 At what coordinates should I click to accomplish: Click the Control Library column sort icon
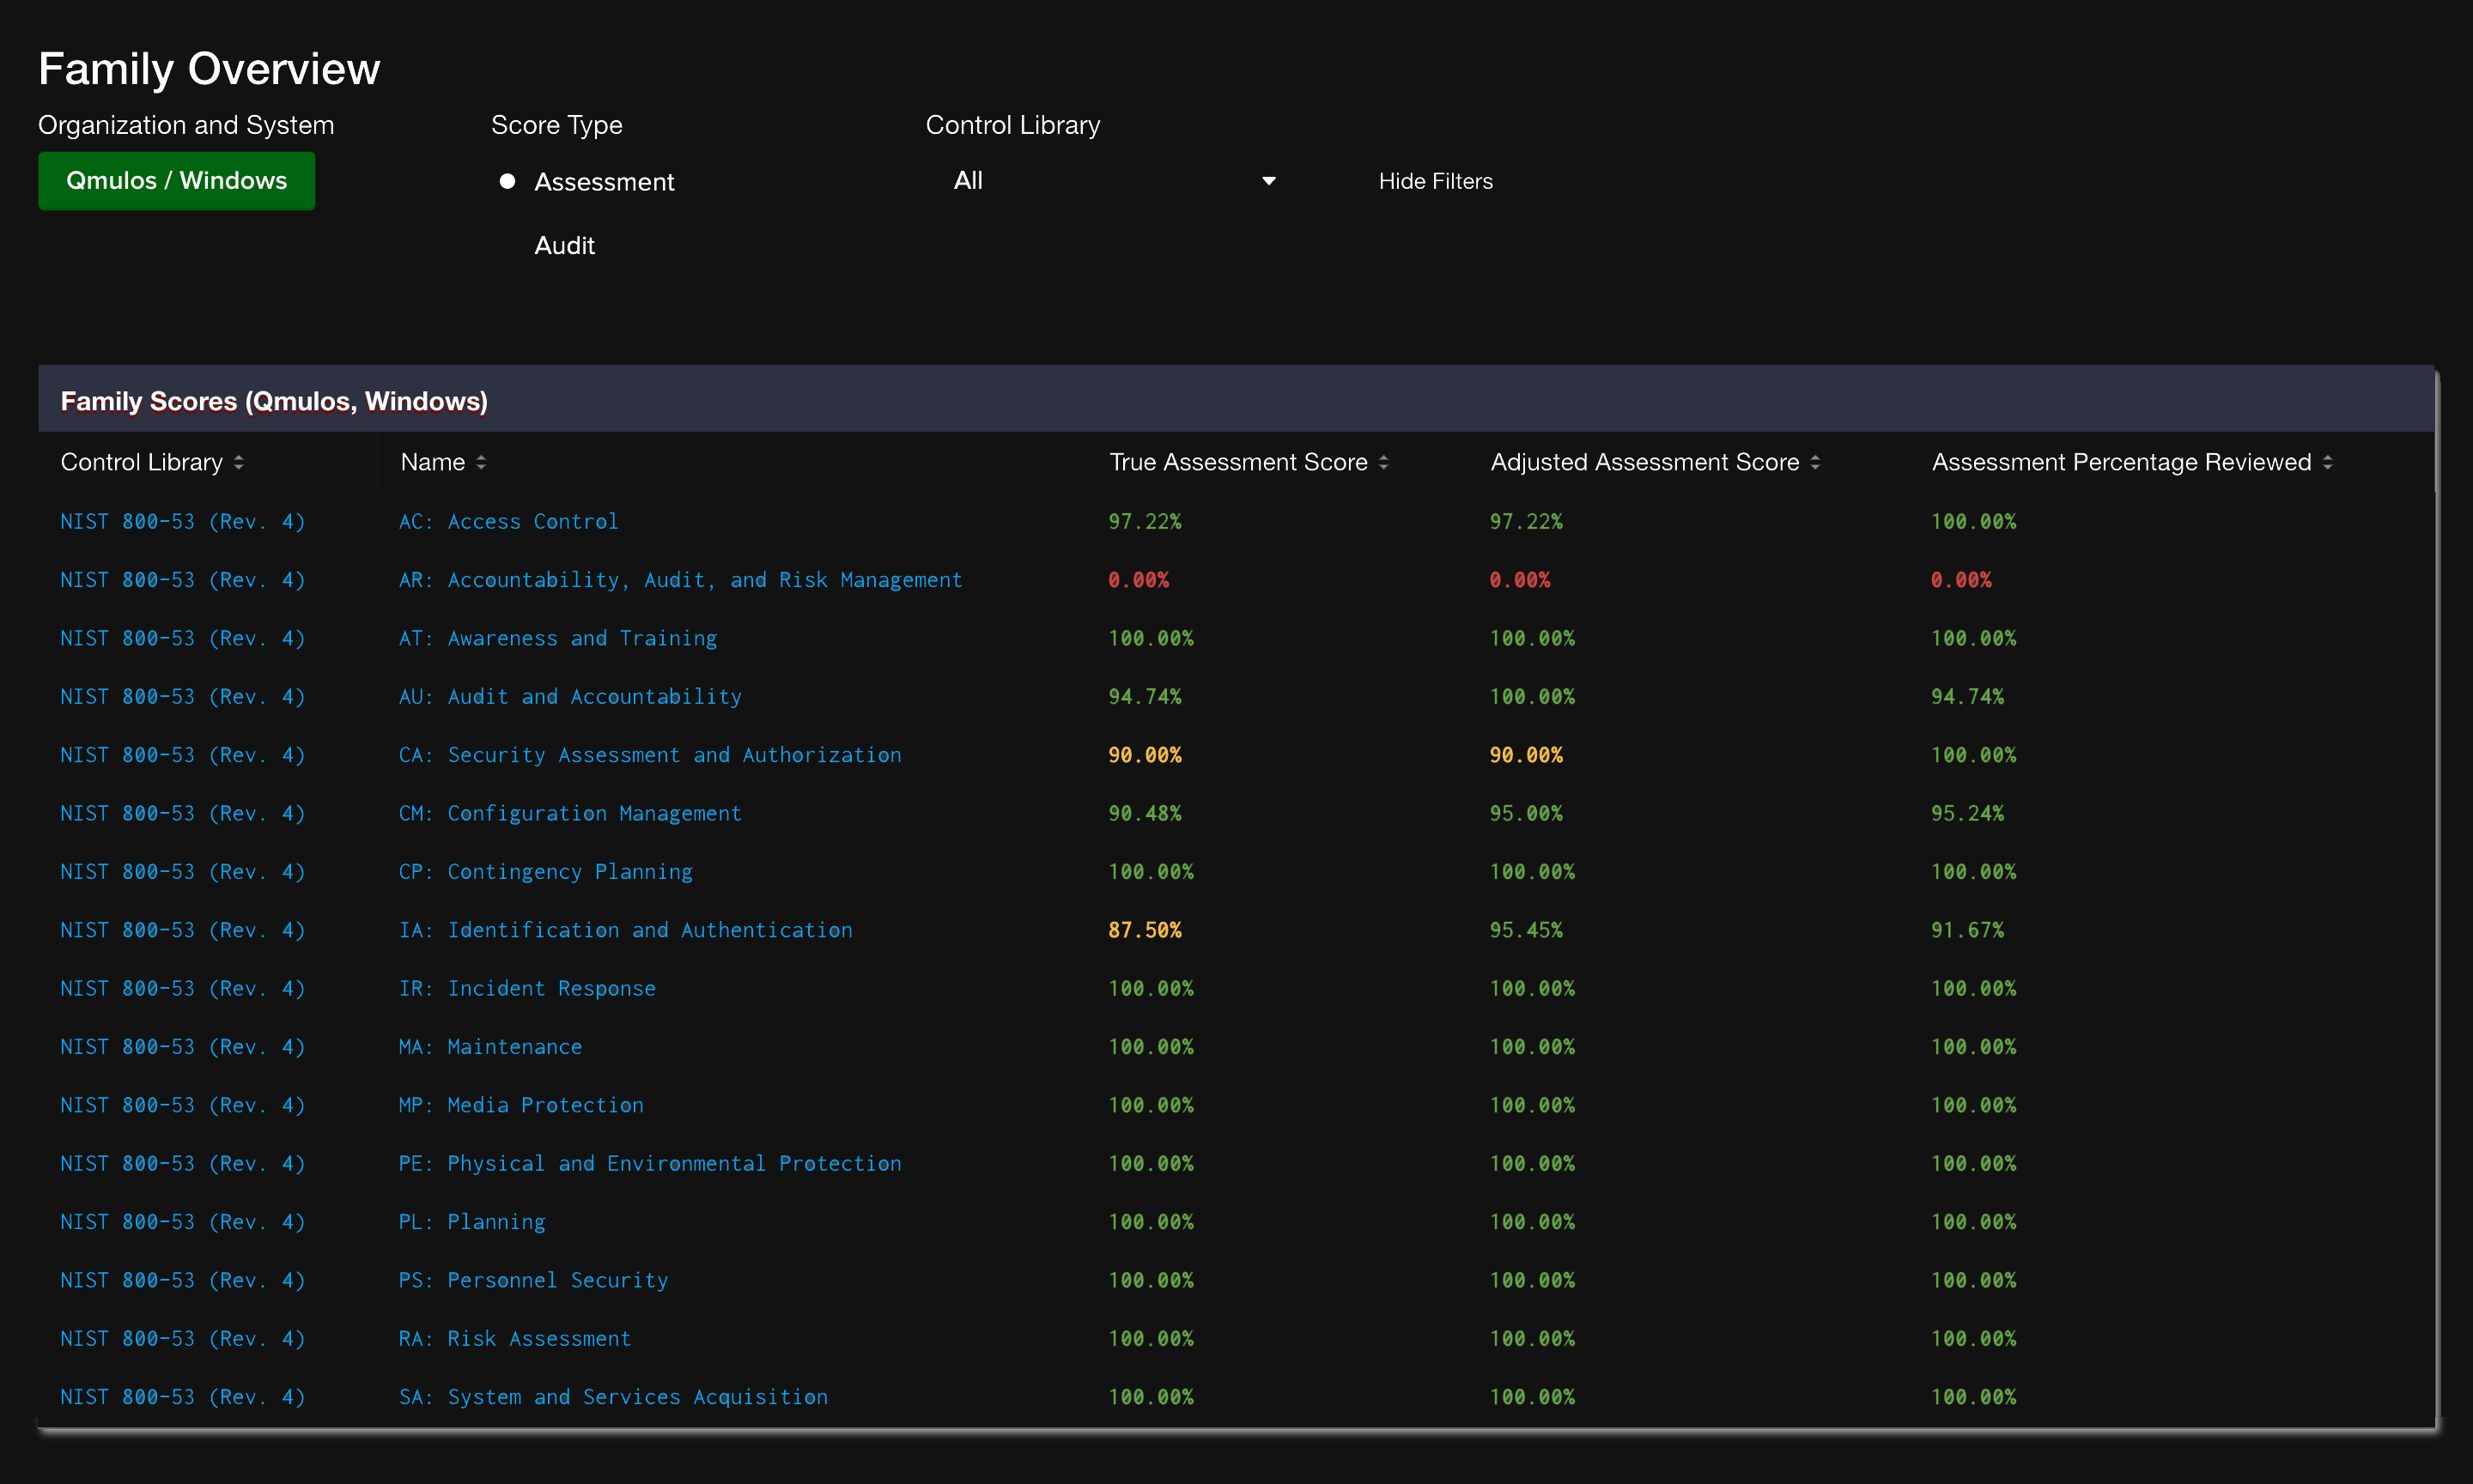(x=238, y=462)
